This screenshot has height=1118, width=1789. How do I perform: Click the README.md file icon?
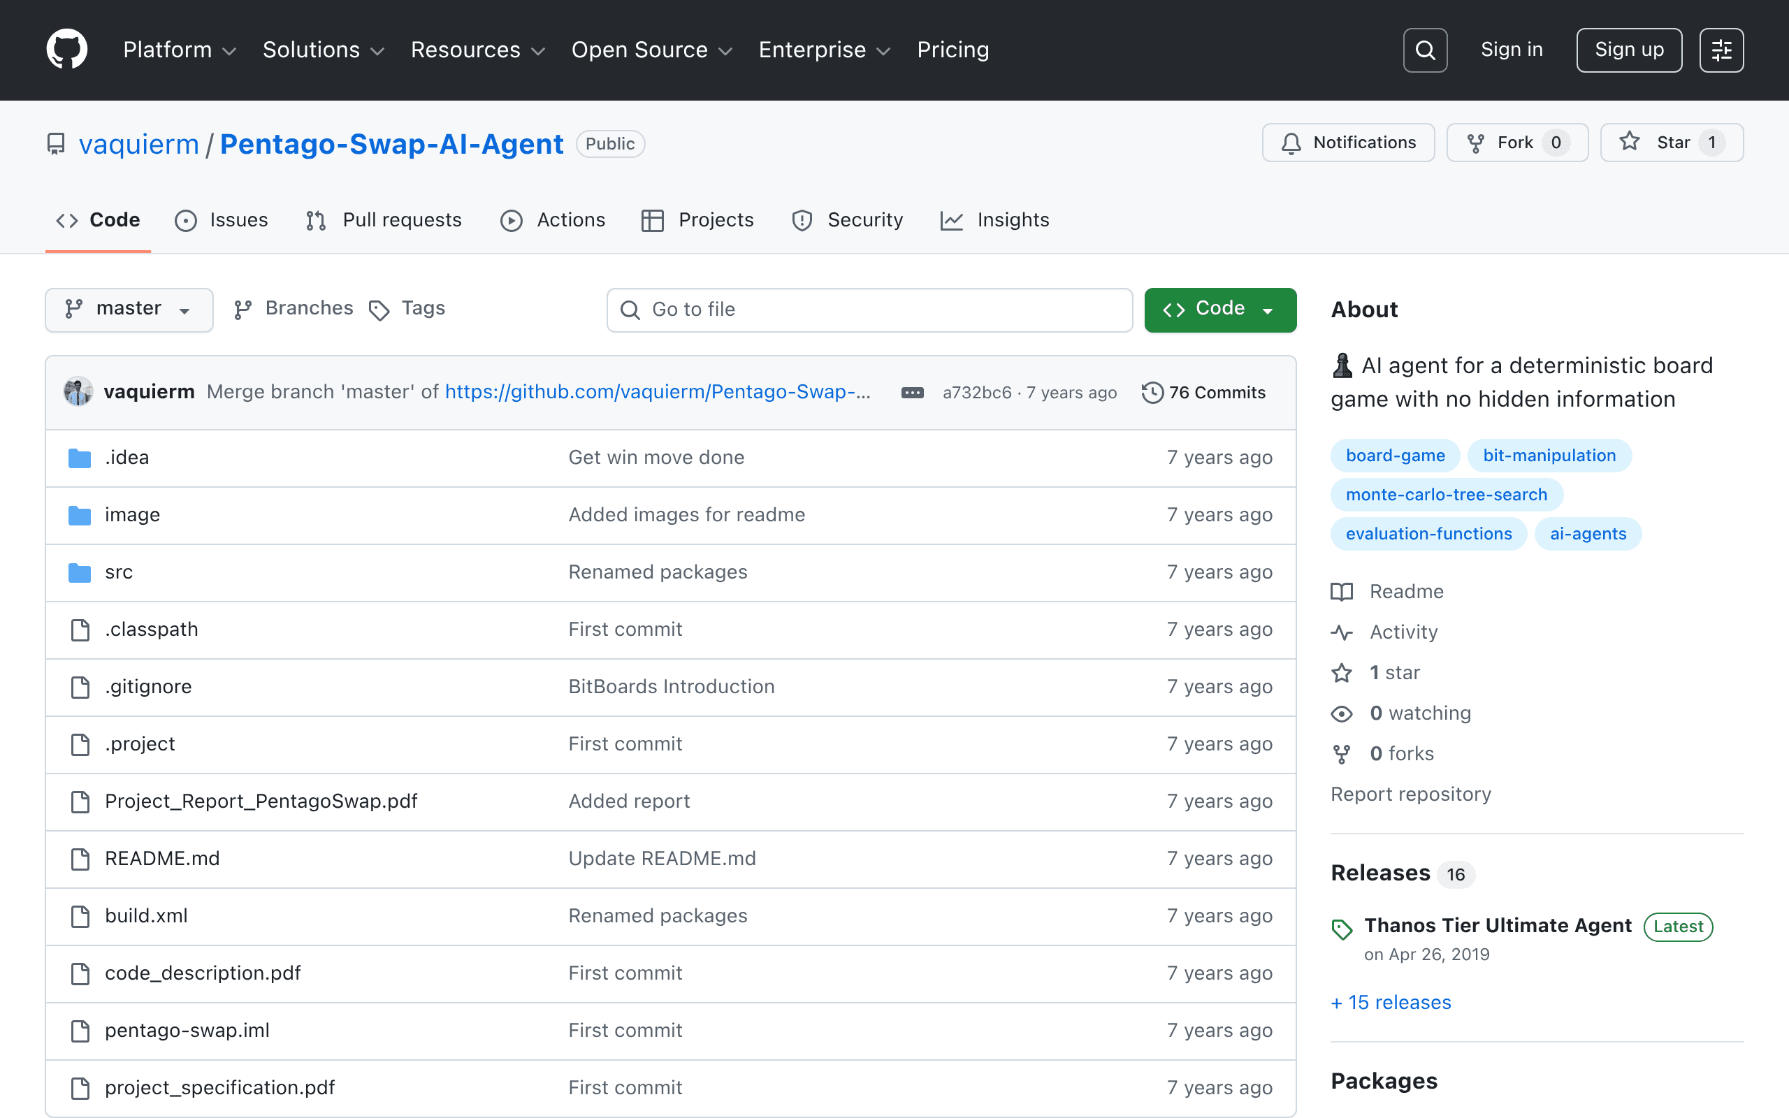pyautogui.click(x=80, y=859)
